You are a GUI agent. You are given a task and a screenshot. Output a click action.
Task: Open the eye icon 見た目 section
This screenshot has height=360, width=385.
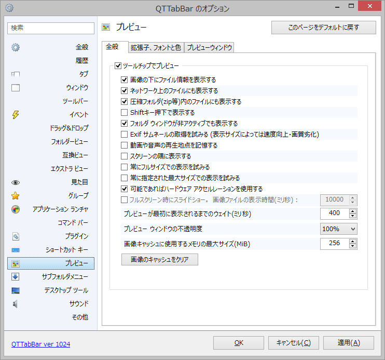[x=16, y=182]
